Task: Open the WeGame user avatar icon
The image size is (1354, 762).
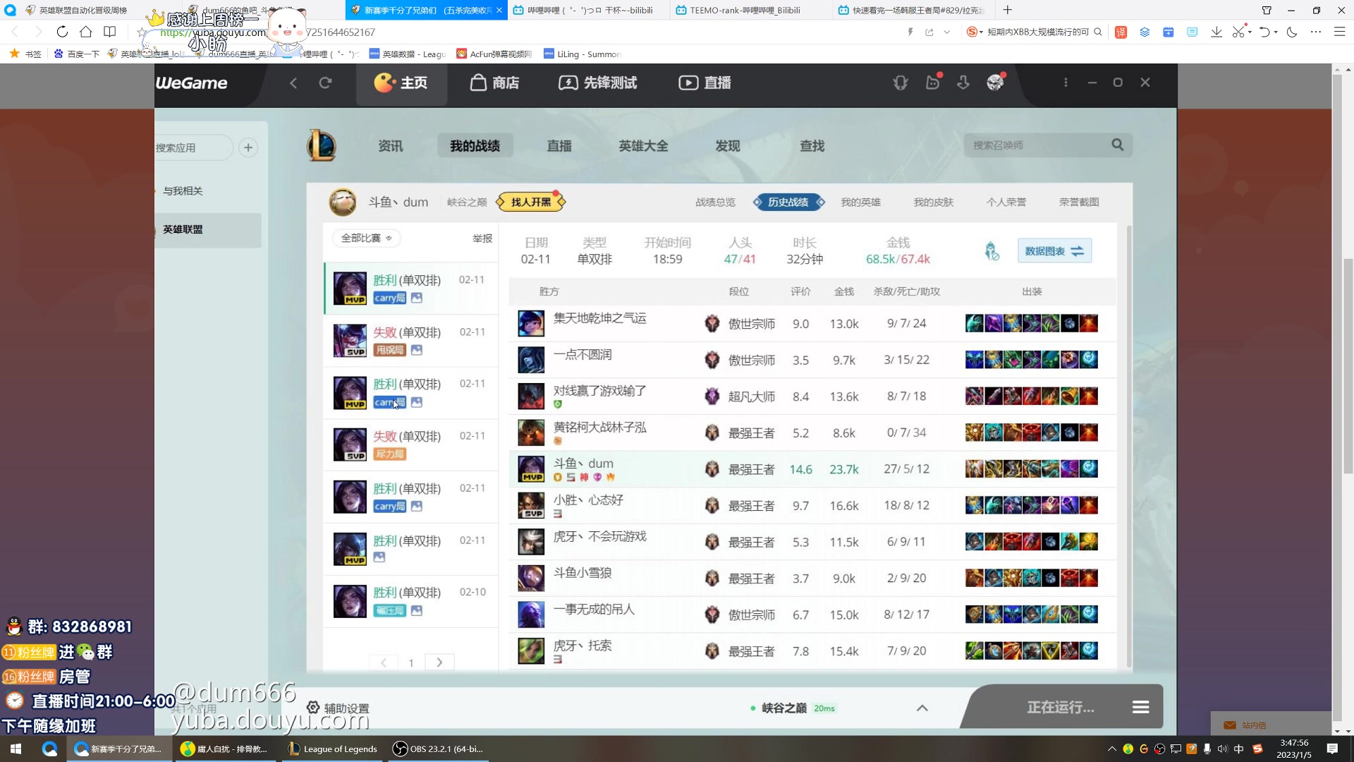Action: click(x=995, y=83)
